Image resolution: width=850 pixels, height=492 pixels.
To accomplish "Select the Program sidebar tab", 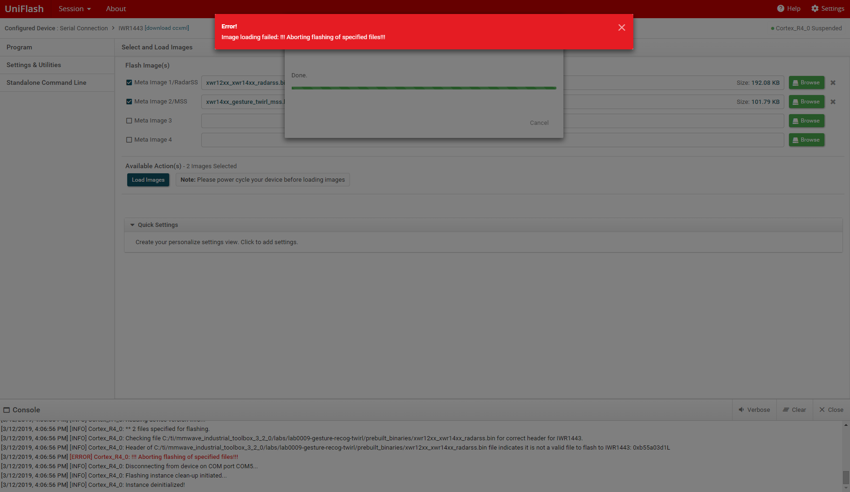I will pyautogui.click(x=57, y=48).
